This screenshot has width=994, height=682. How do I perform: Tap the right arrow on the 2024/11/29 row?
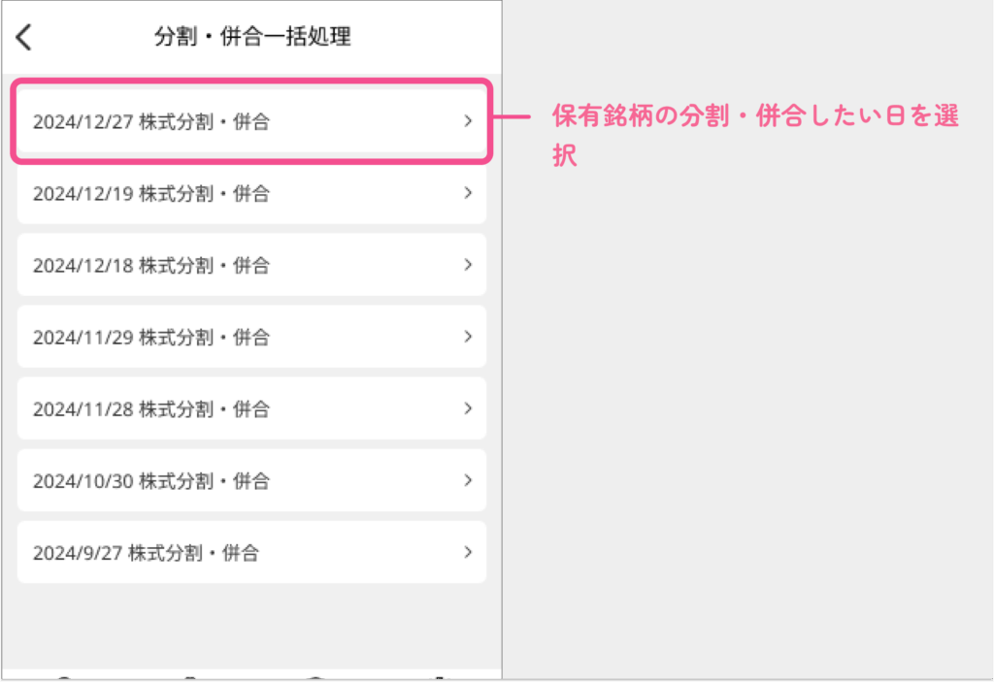[468, 337]
